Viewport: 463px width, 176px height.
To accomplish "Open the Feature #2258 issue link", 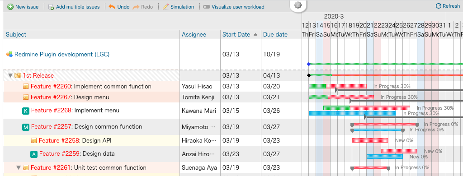I will [x=59, y=140].
